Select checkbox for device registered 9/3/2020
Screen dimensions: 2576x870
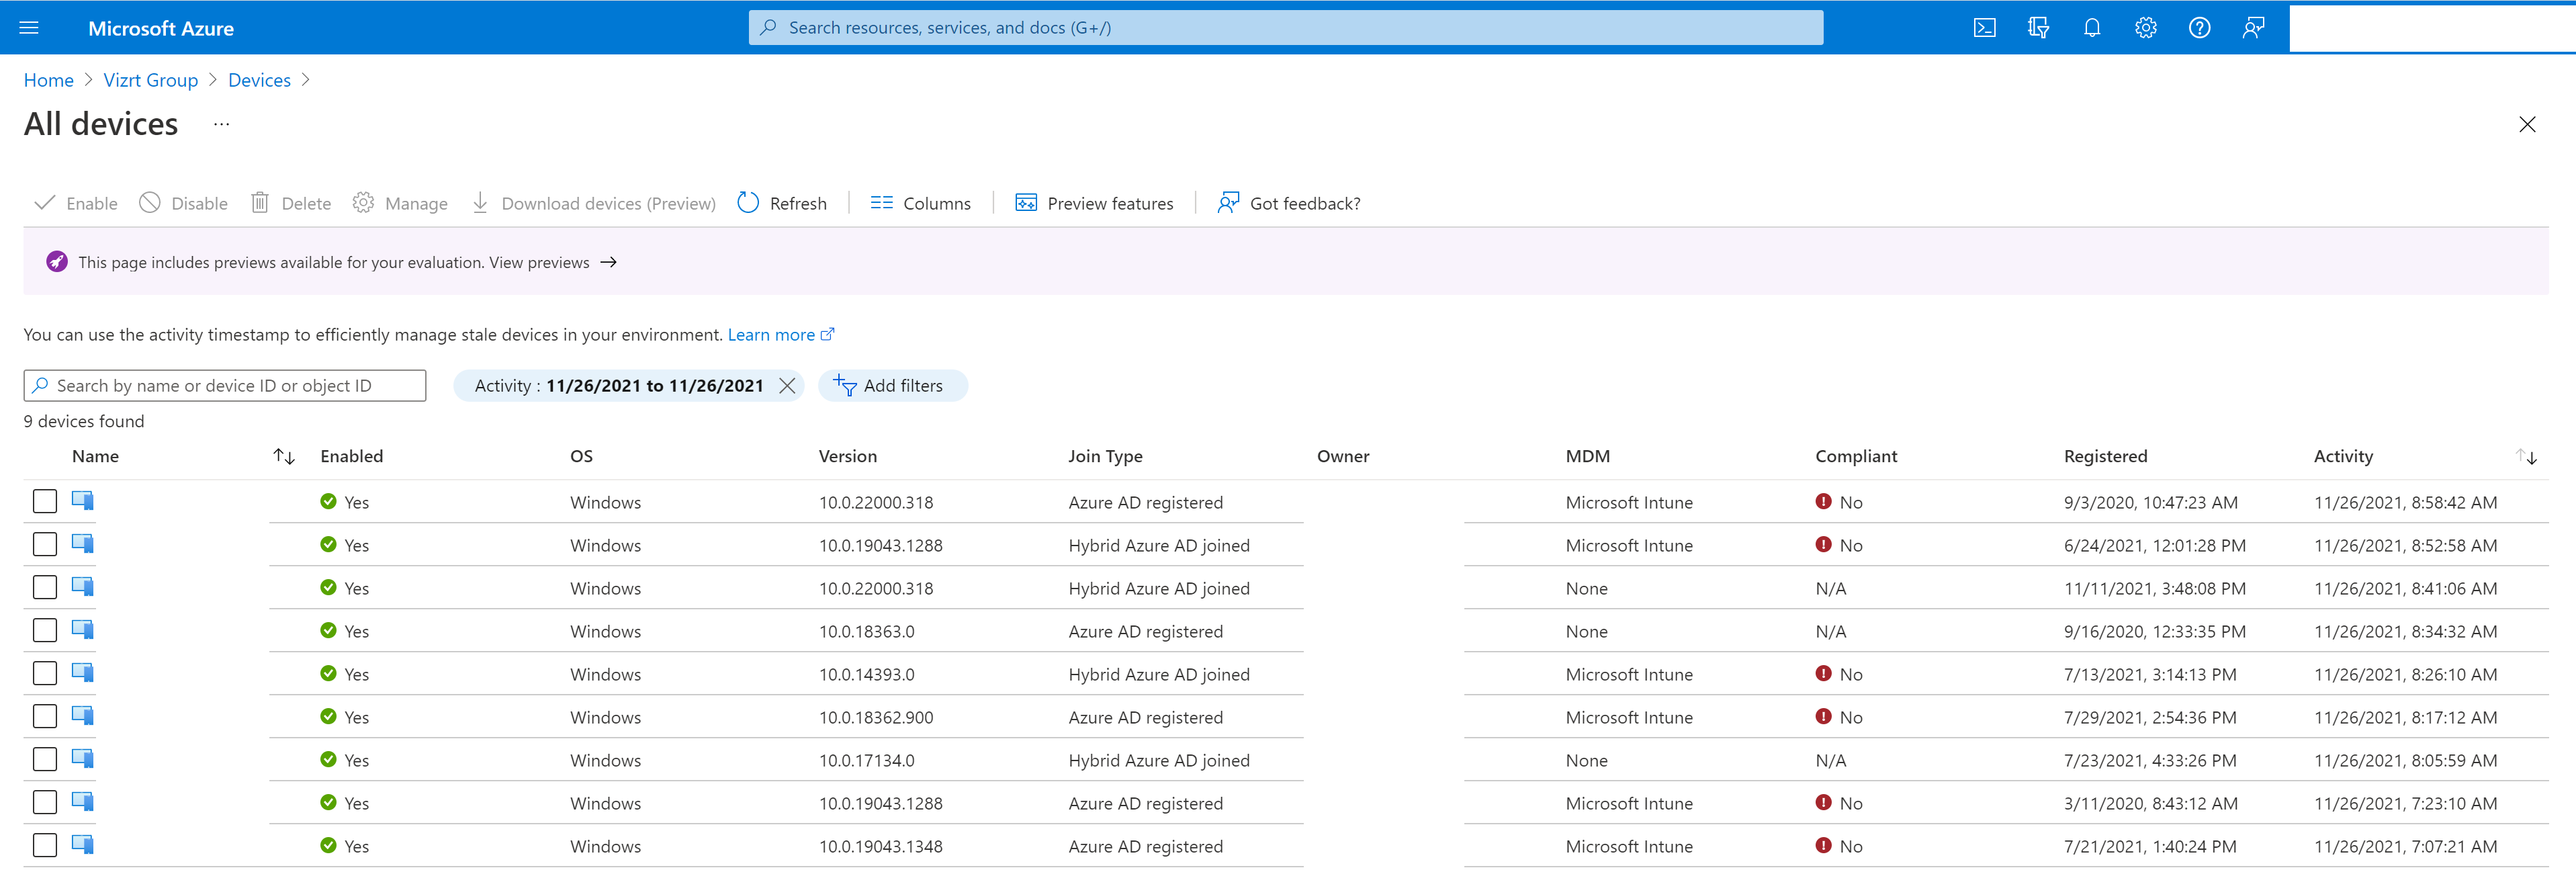tap(45, 501)
